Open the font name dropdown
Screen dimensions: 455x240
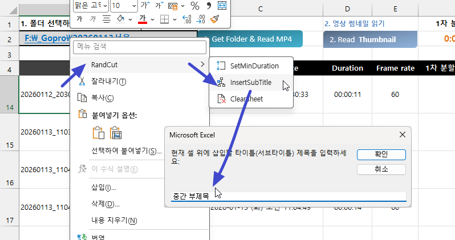click(x=105, y=6)
